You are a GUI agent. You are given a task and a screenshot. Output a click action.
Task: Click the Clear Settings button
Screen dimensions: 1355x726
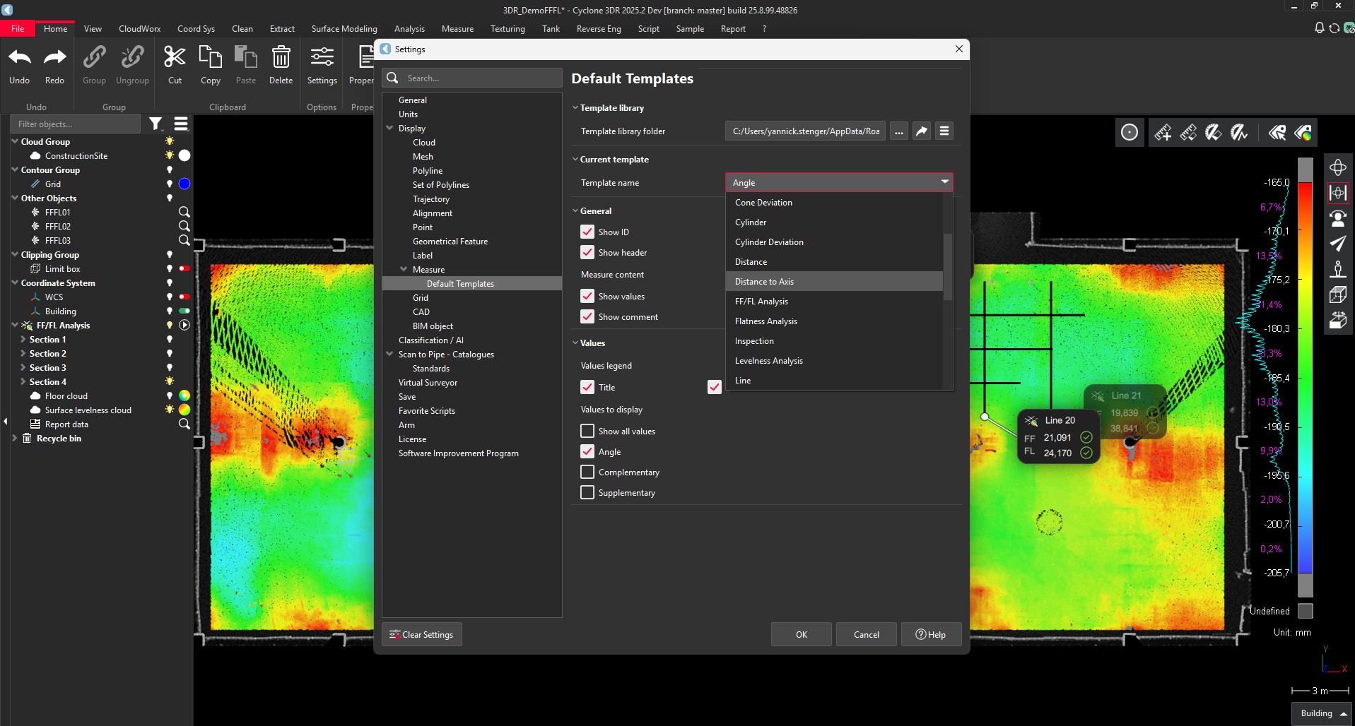422,634
